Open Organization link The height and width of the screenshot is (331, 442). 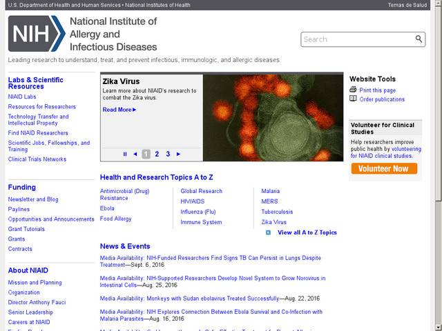(x=23, y=292)
